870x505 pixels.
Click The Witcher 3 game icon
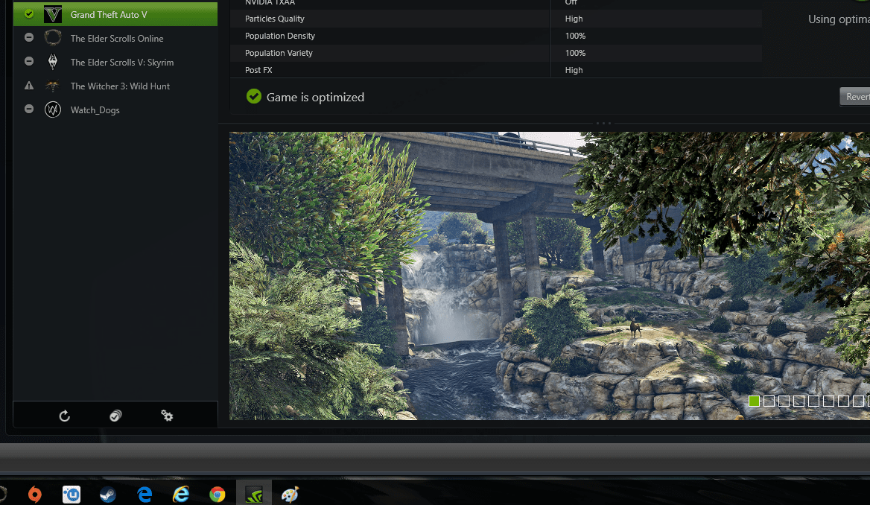pyautogui.click(x=53, y=86)
